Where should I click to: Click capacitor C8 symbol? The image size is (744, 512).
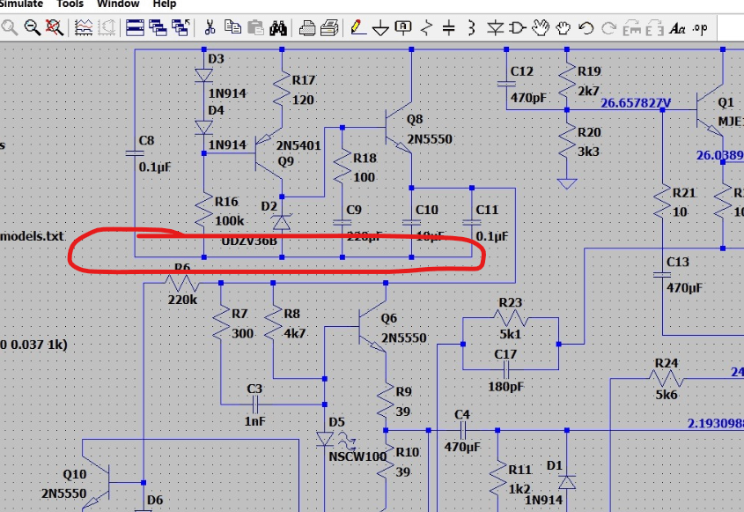point(135,153)
